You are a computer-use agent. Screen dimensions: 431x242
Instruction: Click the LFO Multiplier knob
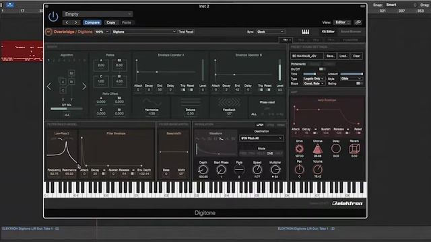tap(275, 170)
